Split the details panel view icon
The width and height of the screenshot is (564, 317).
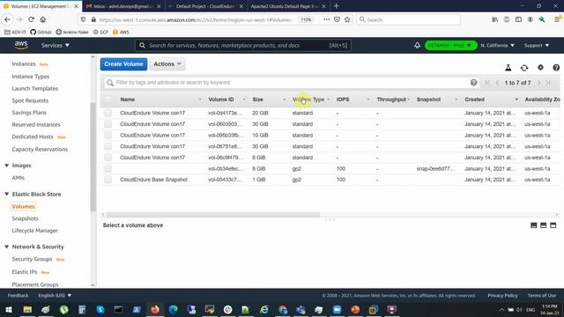(544, 225)
